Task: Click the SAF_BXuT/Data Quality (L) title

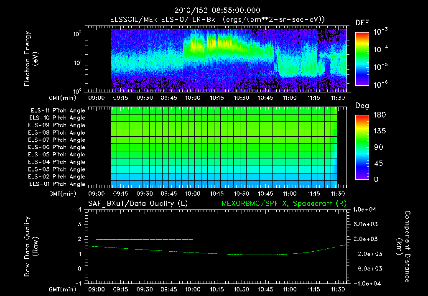Action: click(x=138, y=204)
